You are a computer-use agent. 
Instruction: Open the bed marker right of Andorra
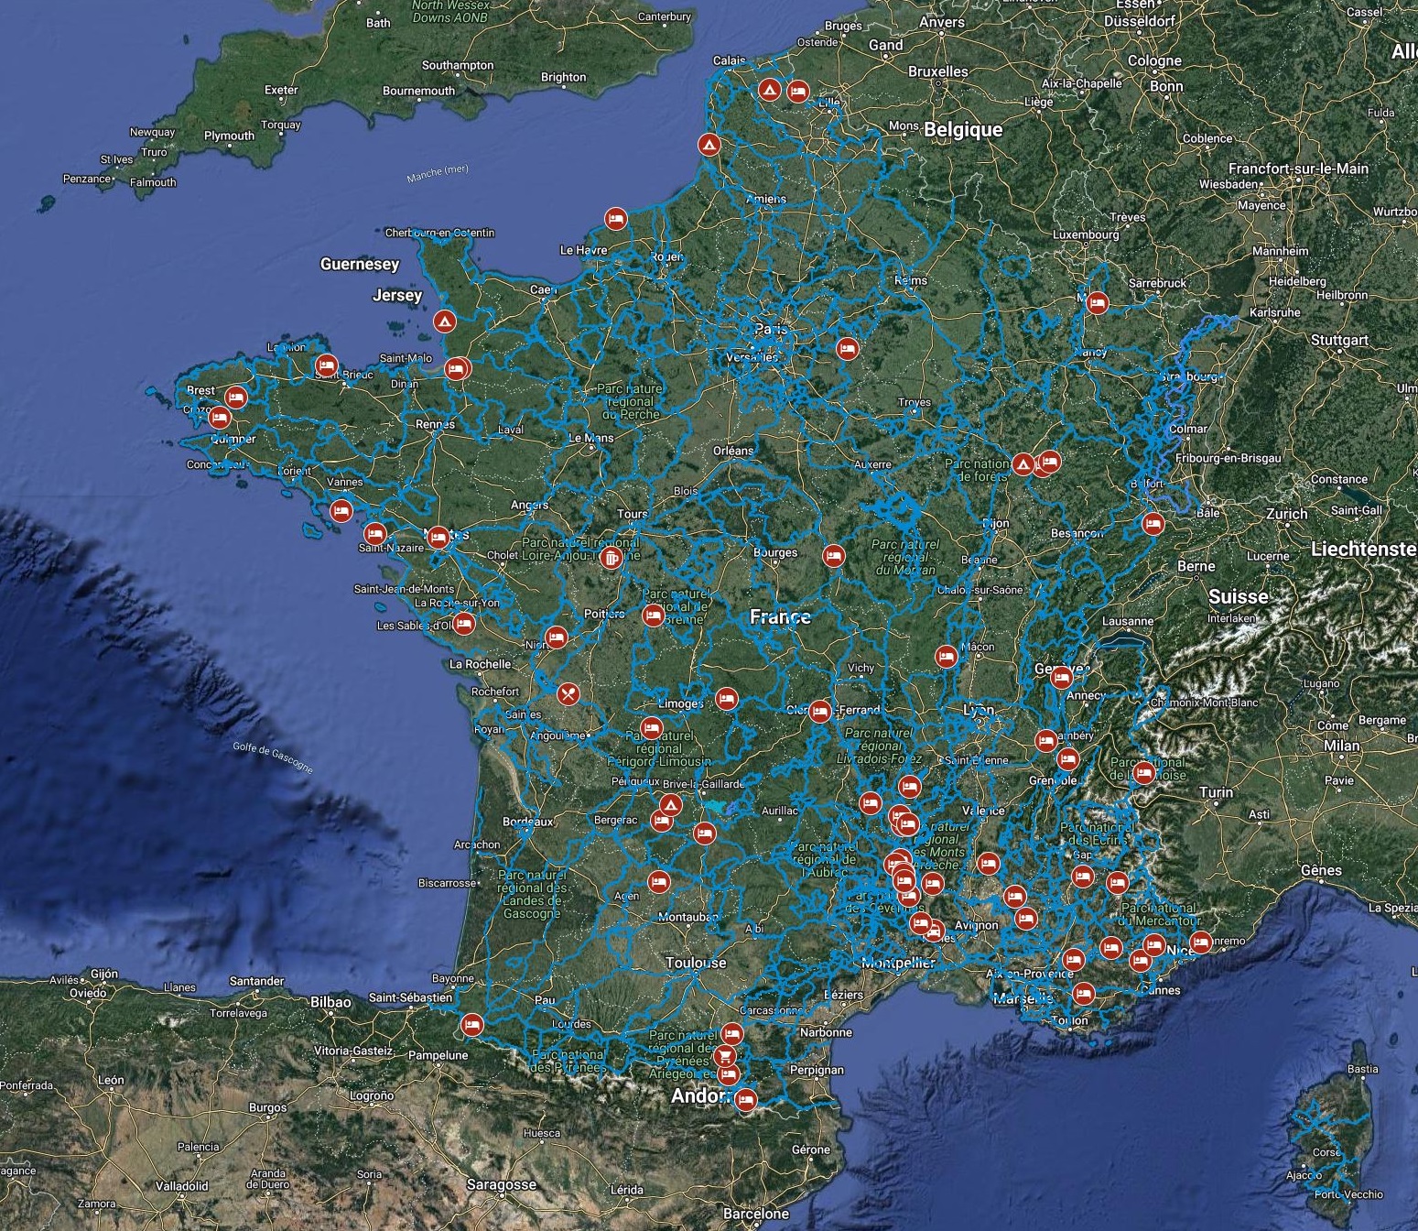point(746,1100)
